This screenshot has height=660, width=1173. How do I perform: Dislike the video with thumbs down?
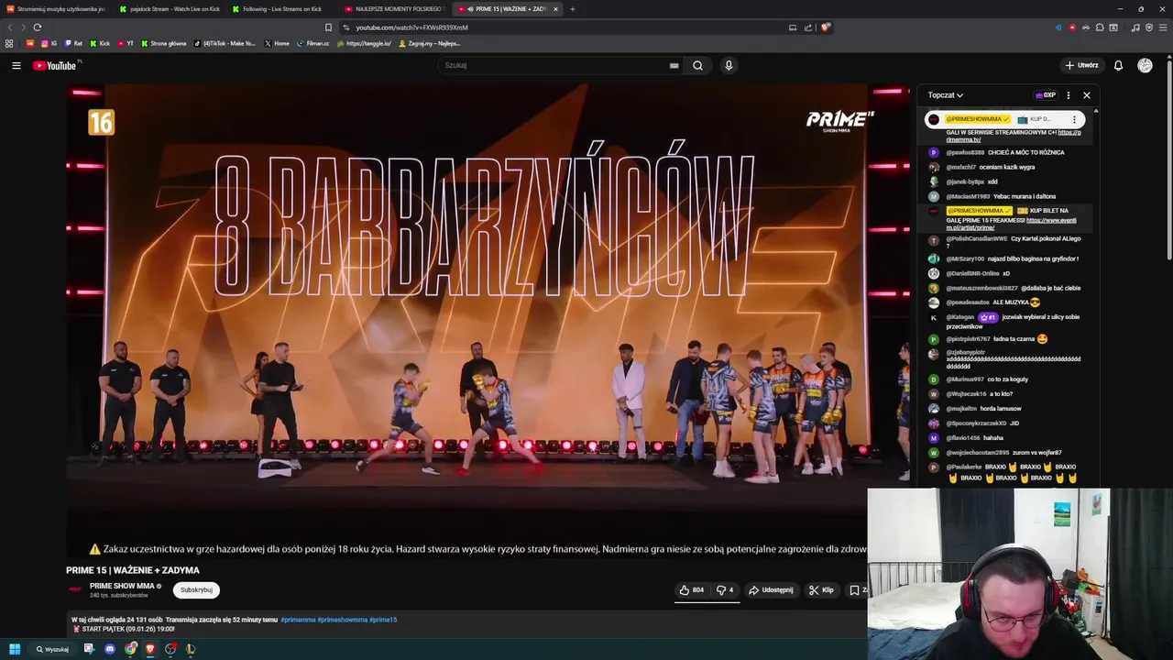pos(725,590)
